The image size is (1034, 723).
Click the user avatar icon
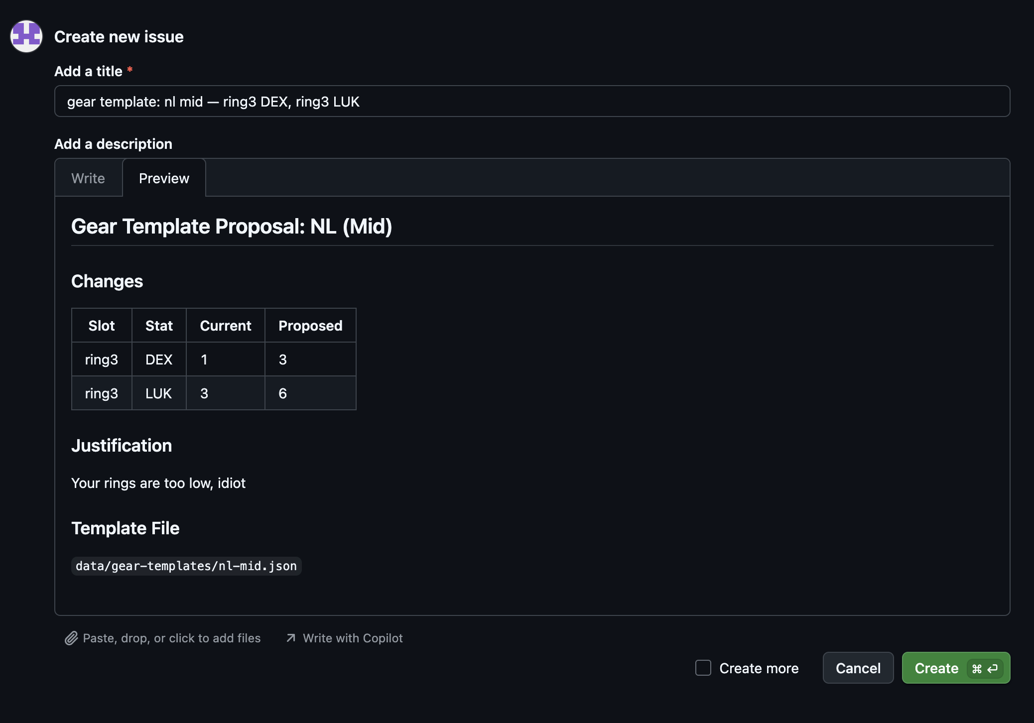point(26,36)
